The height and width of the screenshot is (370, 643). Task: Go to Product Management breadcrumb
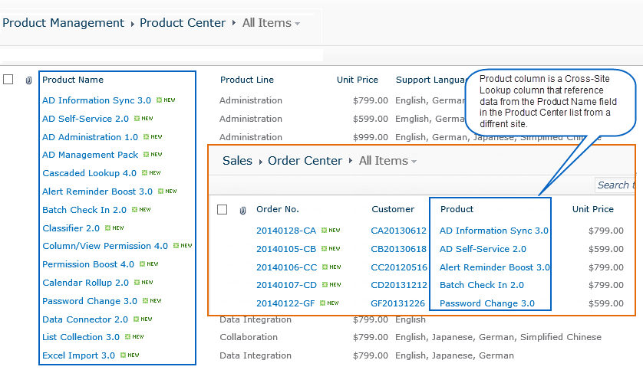63,23
